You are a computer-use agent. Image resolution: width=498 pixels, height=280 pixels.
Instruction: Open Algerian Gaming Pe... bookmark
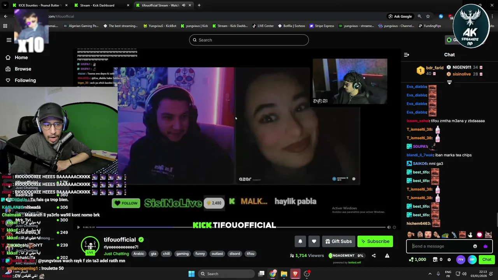tap(81, 26)
